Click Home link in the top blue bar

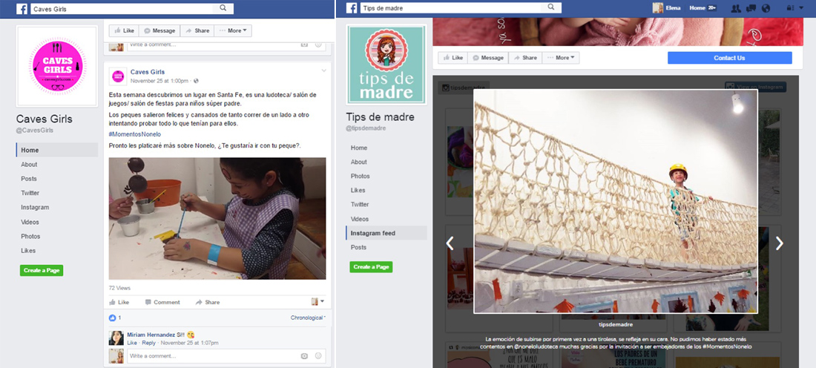[x=697, y=8]
